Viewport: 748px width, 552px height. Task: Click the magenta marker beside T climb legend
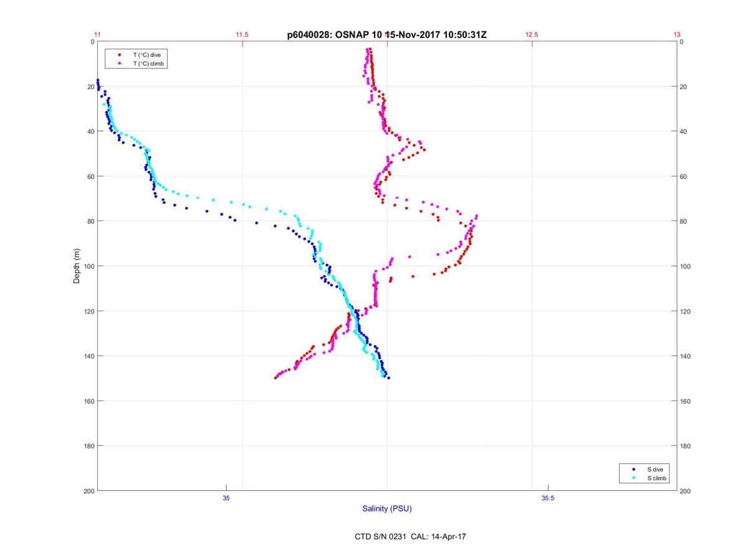(118, 64)
